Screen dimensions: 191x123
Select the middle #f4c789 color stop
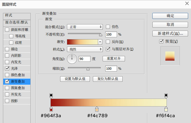[x=97, y=109]
